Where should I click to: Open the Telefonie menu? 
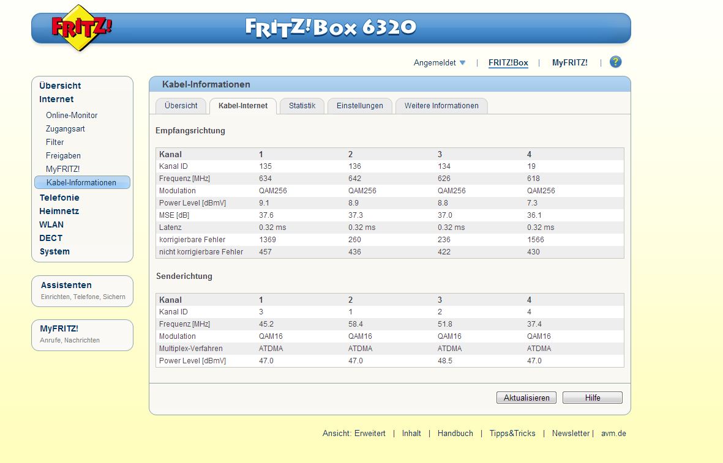click(59, 198)
